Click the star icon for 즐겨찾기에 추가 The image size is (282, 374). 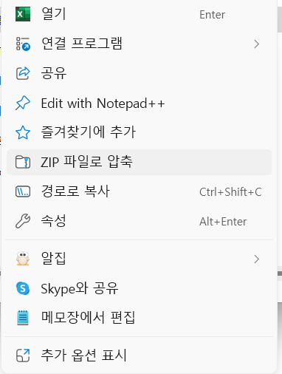pos(23,132)
